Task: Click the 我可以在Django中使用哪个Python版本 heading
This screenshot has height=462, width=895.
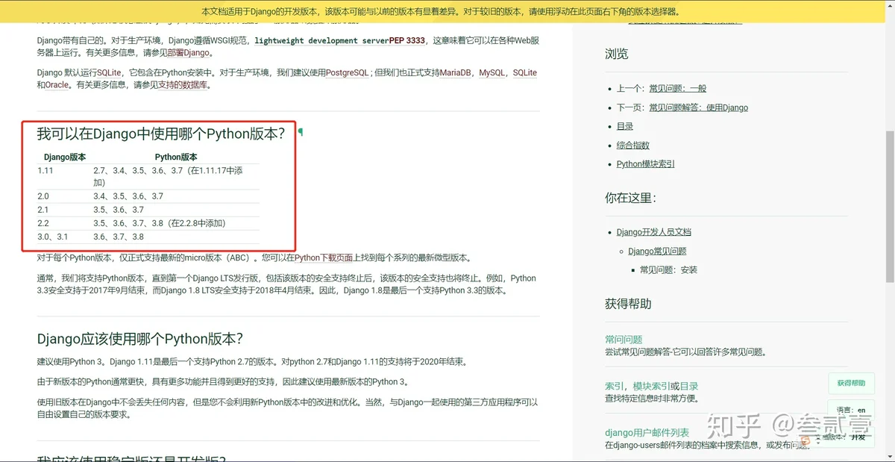Action: pos(161,134)
